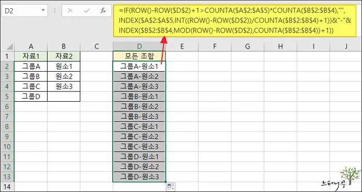Select row 5 header

click(x=7, y=97)
